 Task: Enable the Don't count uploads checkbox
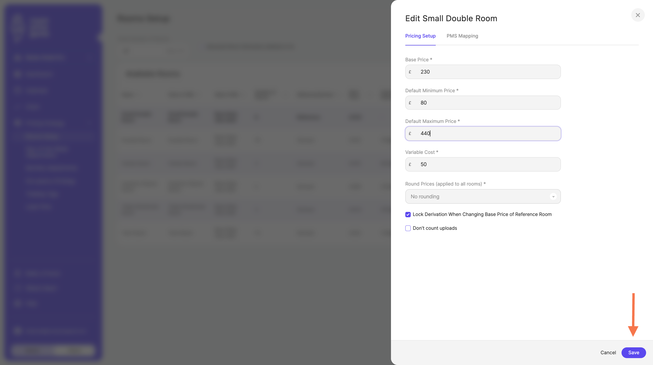point(408,228)
